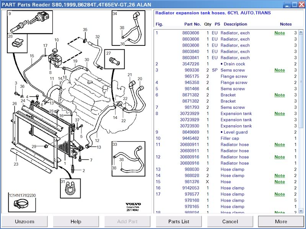Image resolution: width=306 pixels, height=229 pixels.
Task: Click the parts list scroll down arrow
Action: [x=301, y=211]
